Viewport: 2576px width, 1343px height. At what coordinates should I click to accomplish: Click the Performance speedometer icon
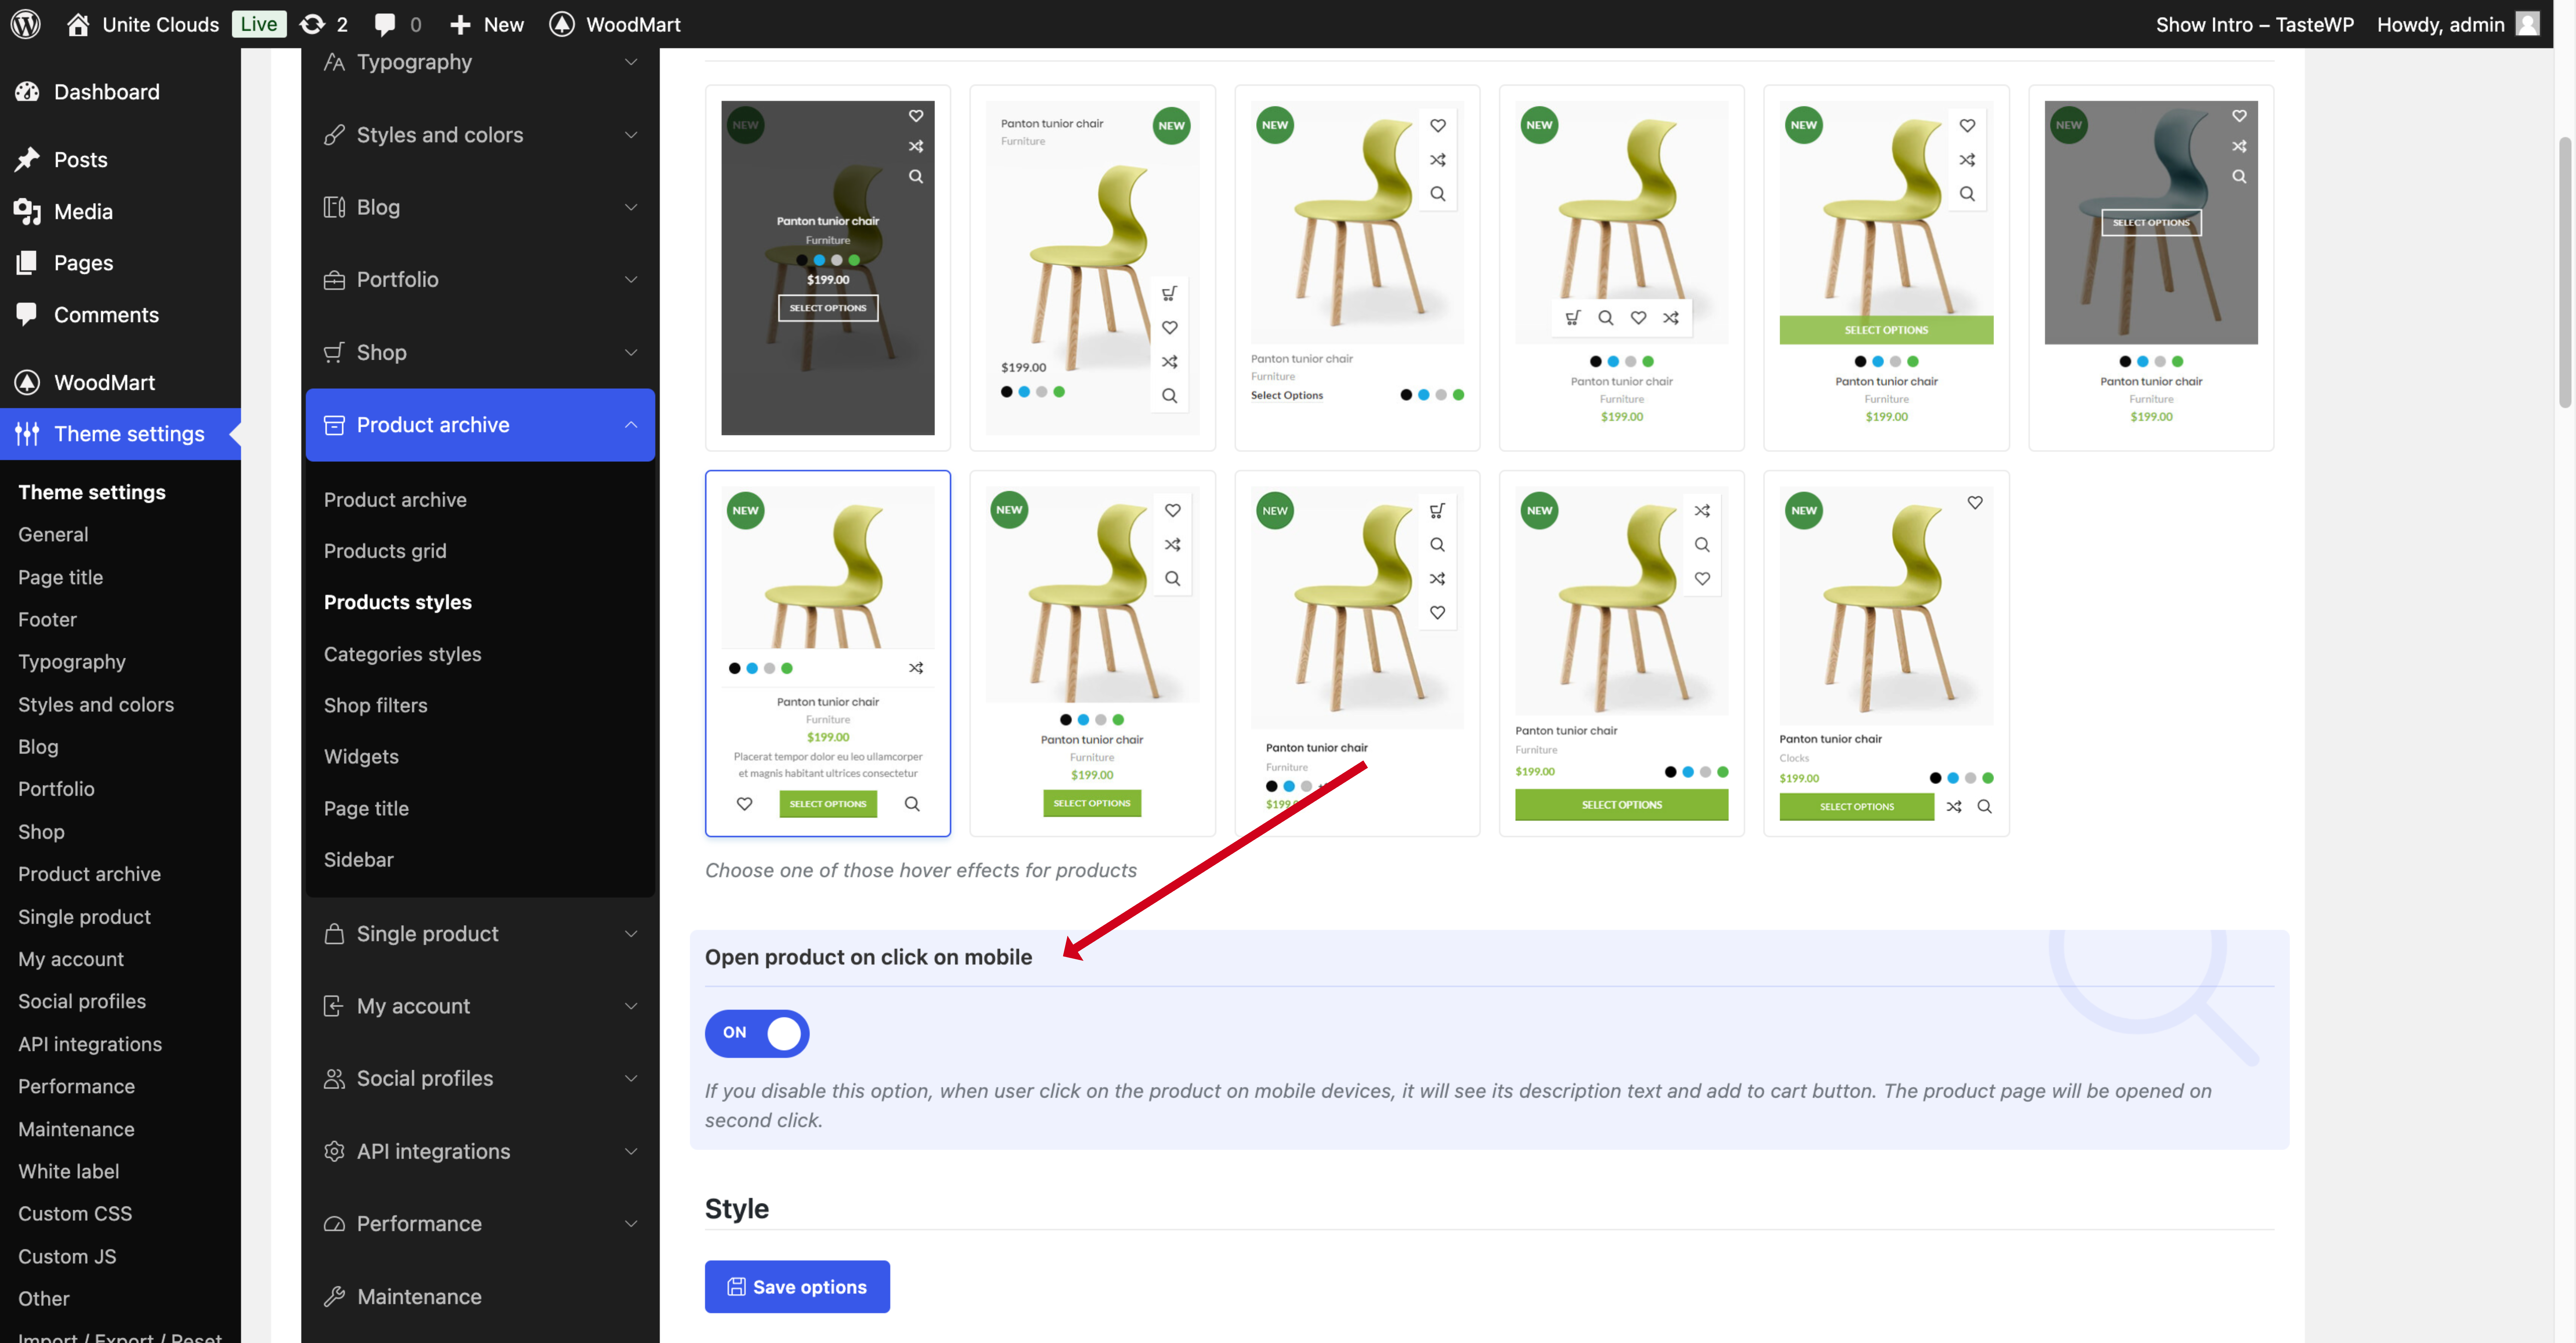(x=334, y=1224)
